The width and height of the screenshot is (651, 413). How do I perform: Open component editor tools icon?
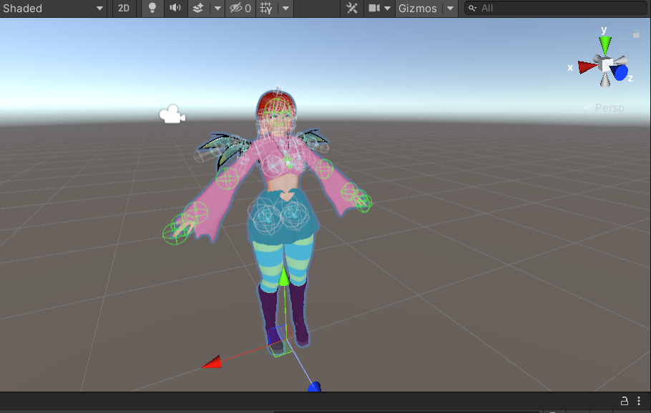[352, 8]
